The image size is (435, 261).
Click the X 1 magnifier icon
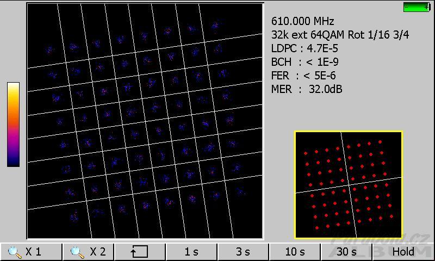(x=15, y=252)
